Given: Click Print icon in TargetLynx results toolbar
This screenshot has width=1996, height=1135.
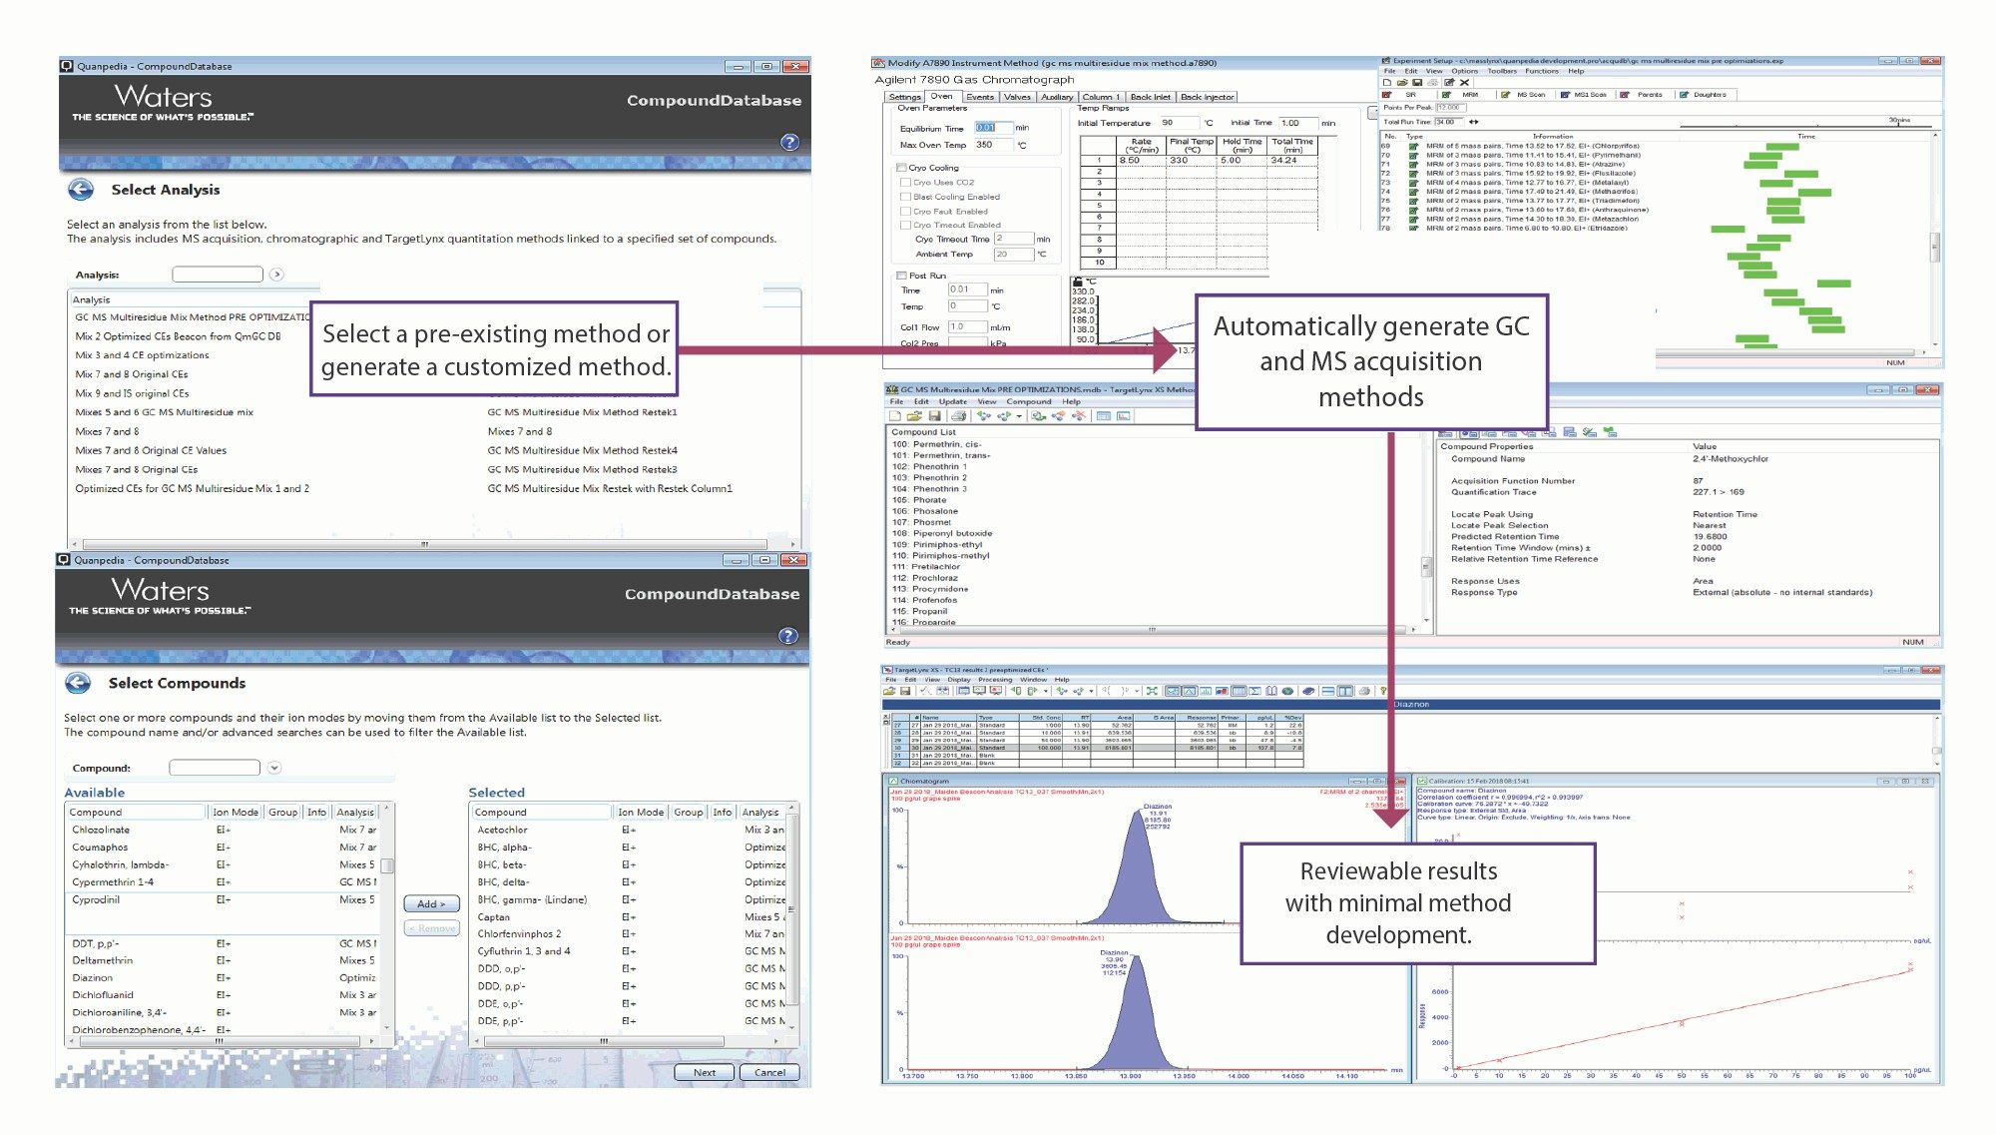Looking at the screenshot, I should (1364, 691).
